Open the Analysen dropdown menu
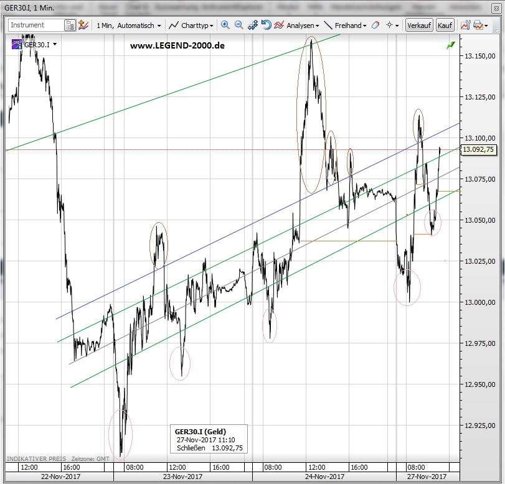Screen dimensions: 505x484 303,26
